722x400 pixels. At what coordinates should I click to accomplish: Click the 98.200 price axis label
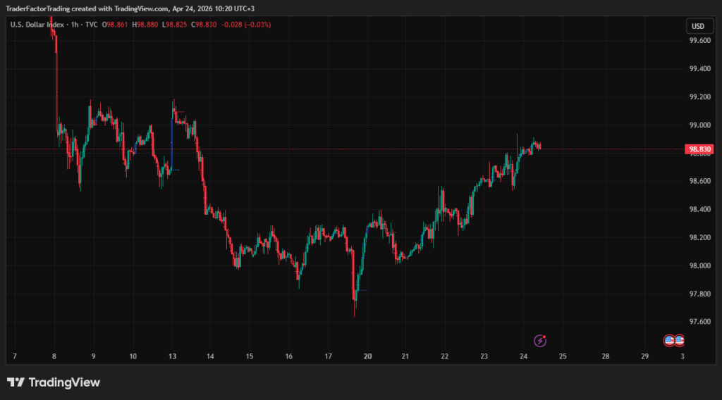pyautogui.click(x=699, y=237)
